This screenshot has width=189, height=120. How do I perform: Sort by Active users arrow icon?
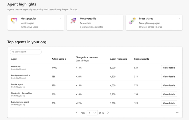(66, 59)
